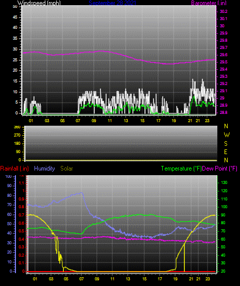This screenshot has height=286, width=240.
Task: Click the 23 hour label in bottom chart
Action: pos(208,279)
